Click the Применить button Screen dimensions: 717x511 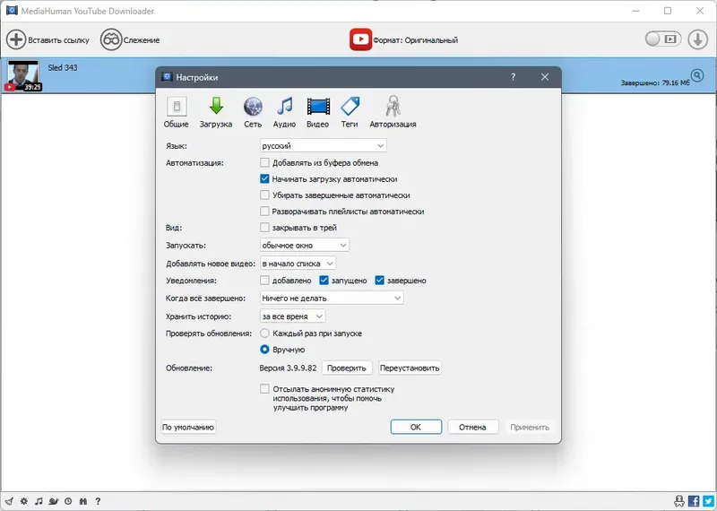(x=530, y=428)
